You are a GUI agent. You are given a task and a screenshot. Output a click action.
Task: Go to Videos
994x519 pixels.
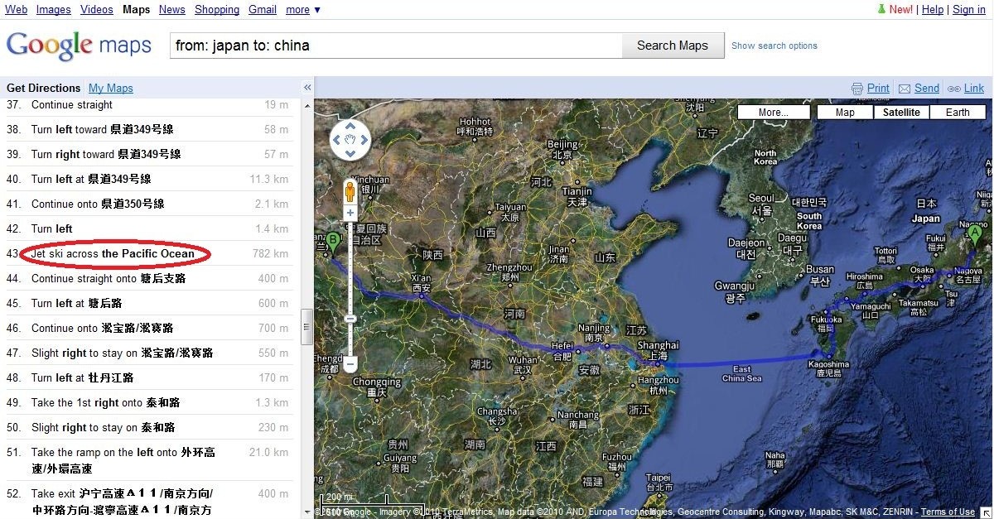[97, 10]
